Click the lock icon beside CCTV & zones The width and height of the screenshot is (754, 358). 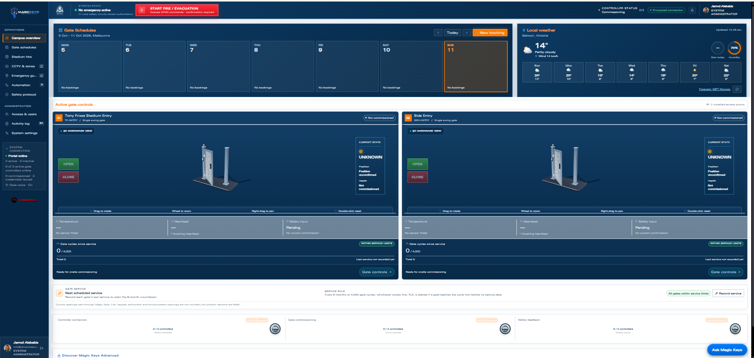(x=41, y=66)
